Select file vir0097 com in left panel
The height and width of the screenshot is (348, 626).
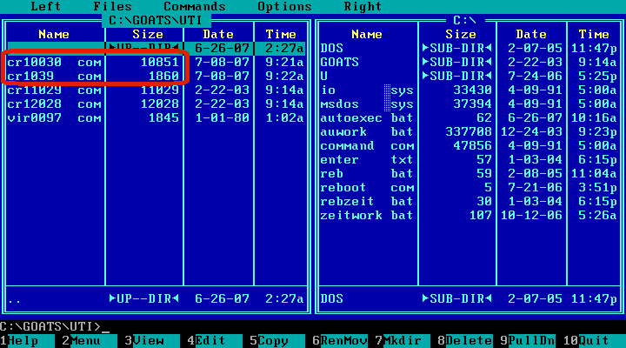point(156,118)
